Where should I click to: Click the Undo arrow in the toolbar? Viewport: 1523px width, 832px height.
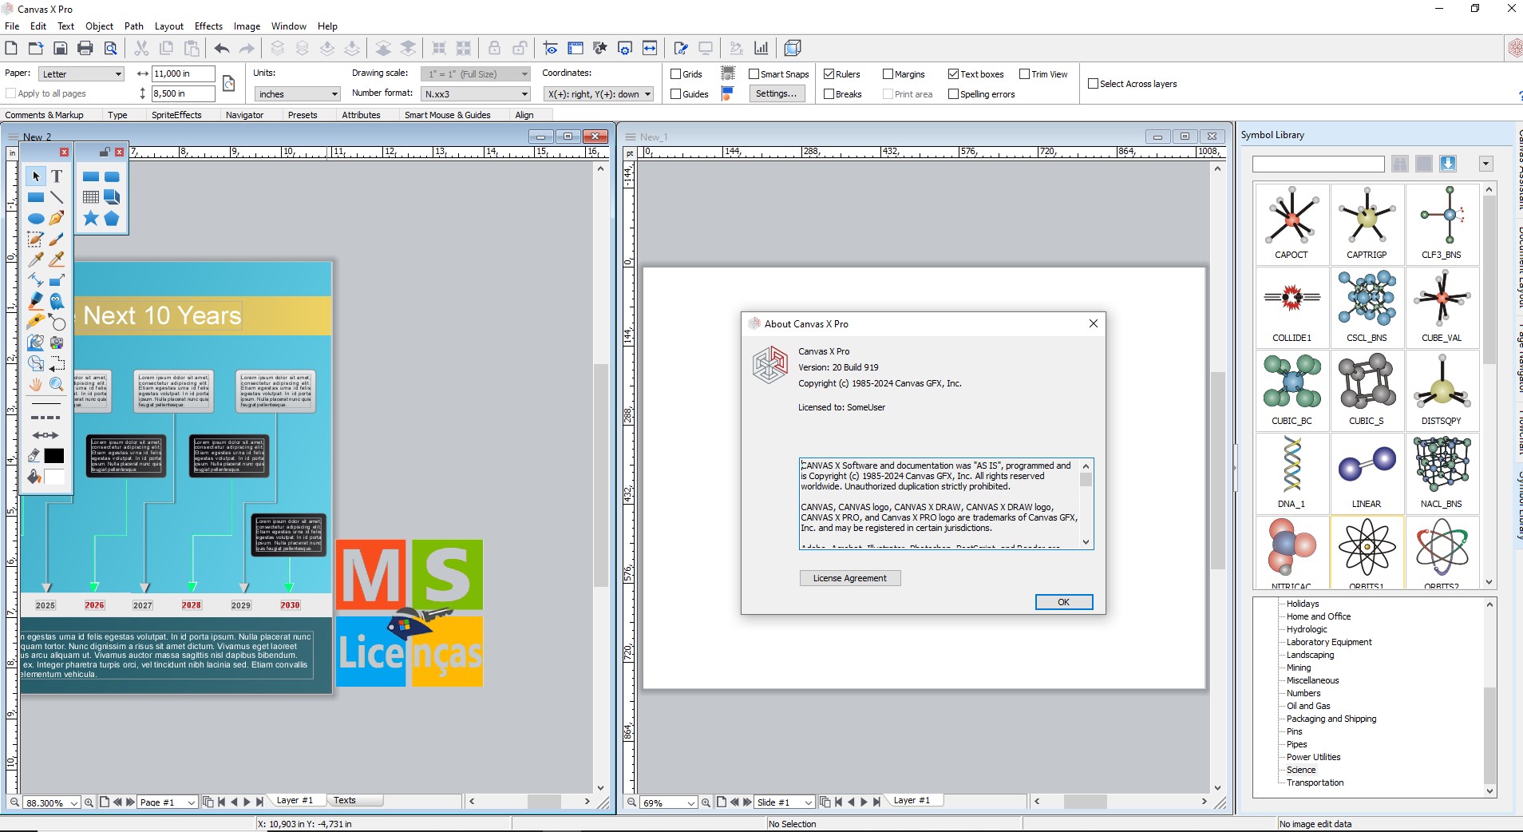tap(222, 48)
